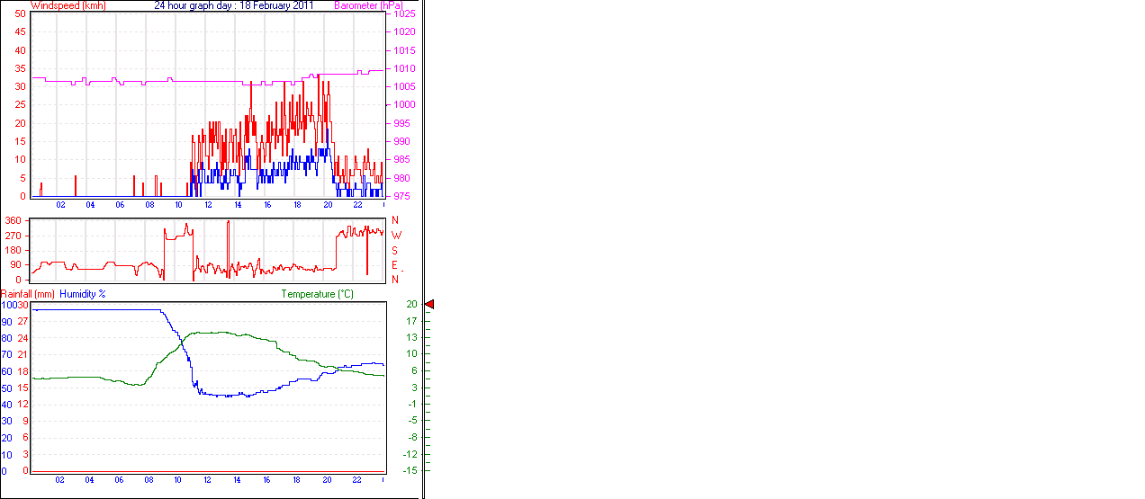The height and width of the screenshot is (499, 1145).
Task: Click the 24 hour graph day title
Action: pyautogui.click(x=234, y=5)
